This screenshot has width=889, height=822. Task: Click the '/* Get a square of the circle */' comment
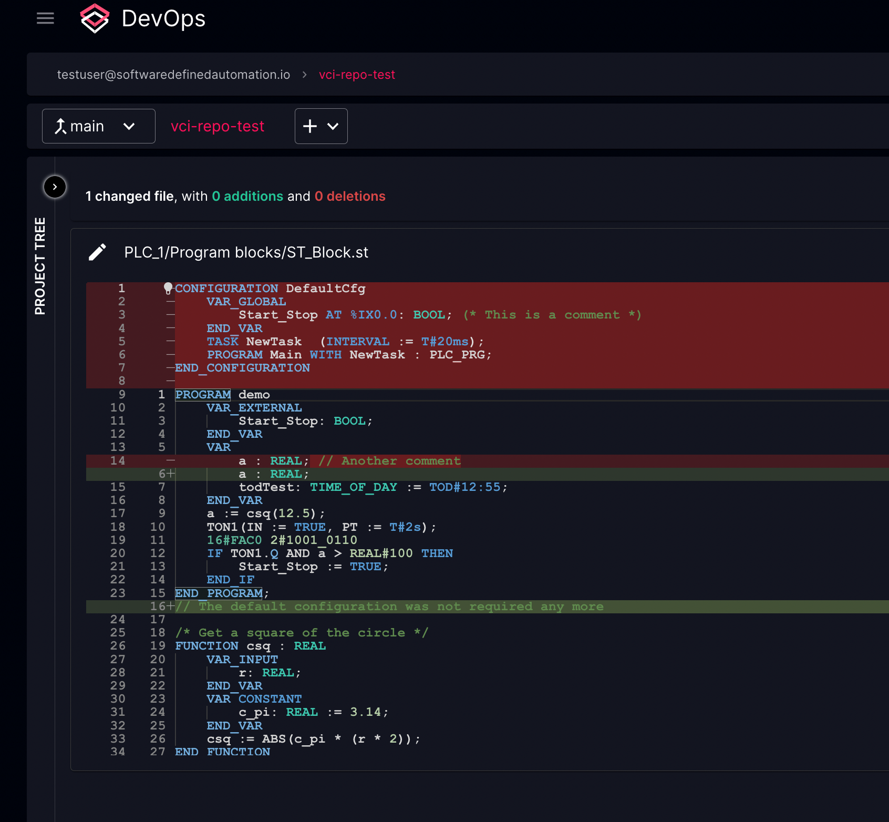[302, 633]
